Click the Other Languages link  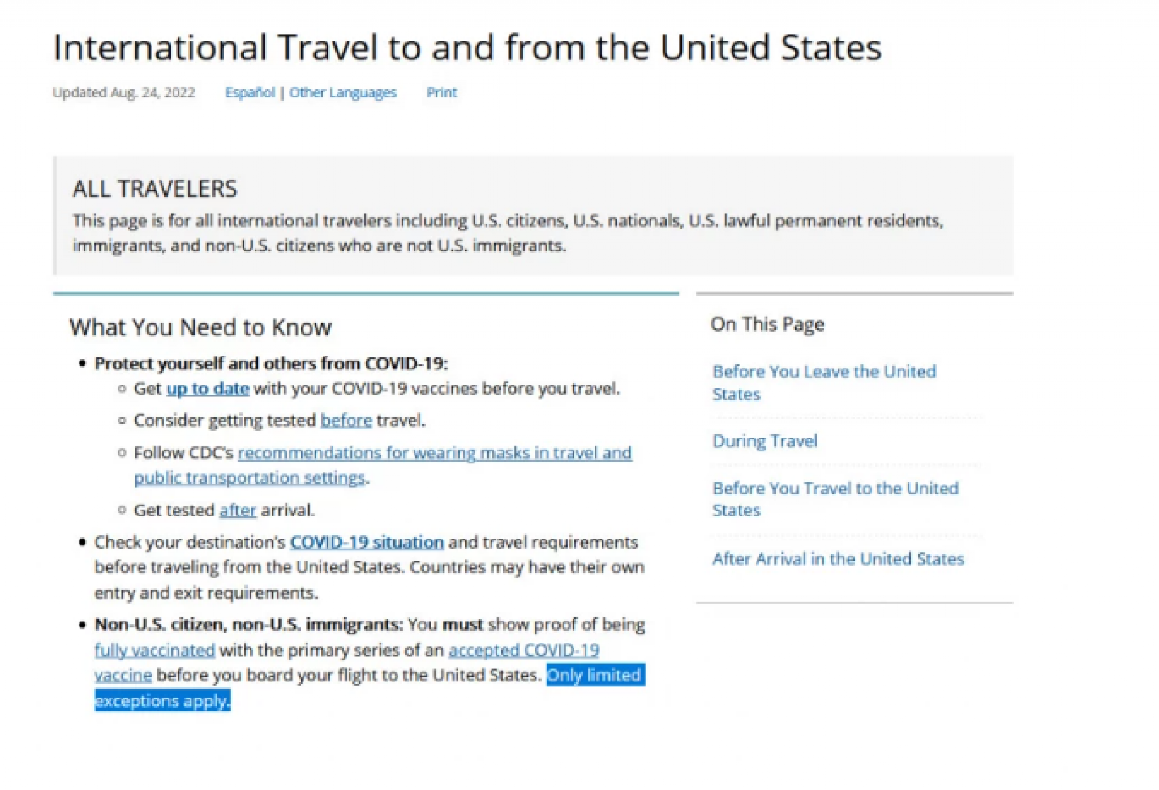pyautogui.click(x=342, y=92)
